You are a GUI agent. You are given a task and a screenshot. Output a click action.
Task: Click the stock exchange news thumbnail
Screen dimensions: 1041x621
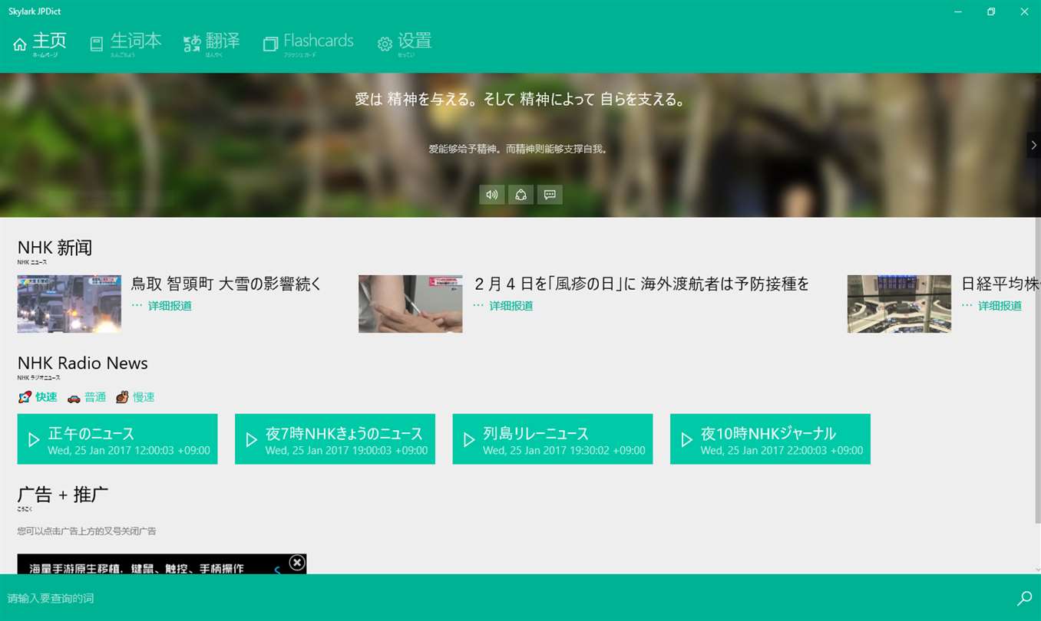[899, 304]
